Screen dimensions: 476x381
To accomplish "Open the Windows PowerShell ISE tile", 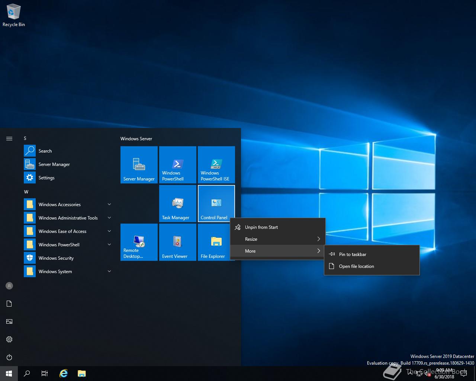I will (216, 165).
